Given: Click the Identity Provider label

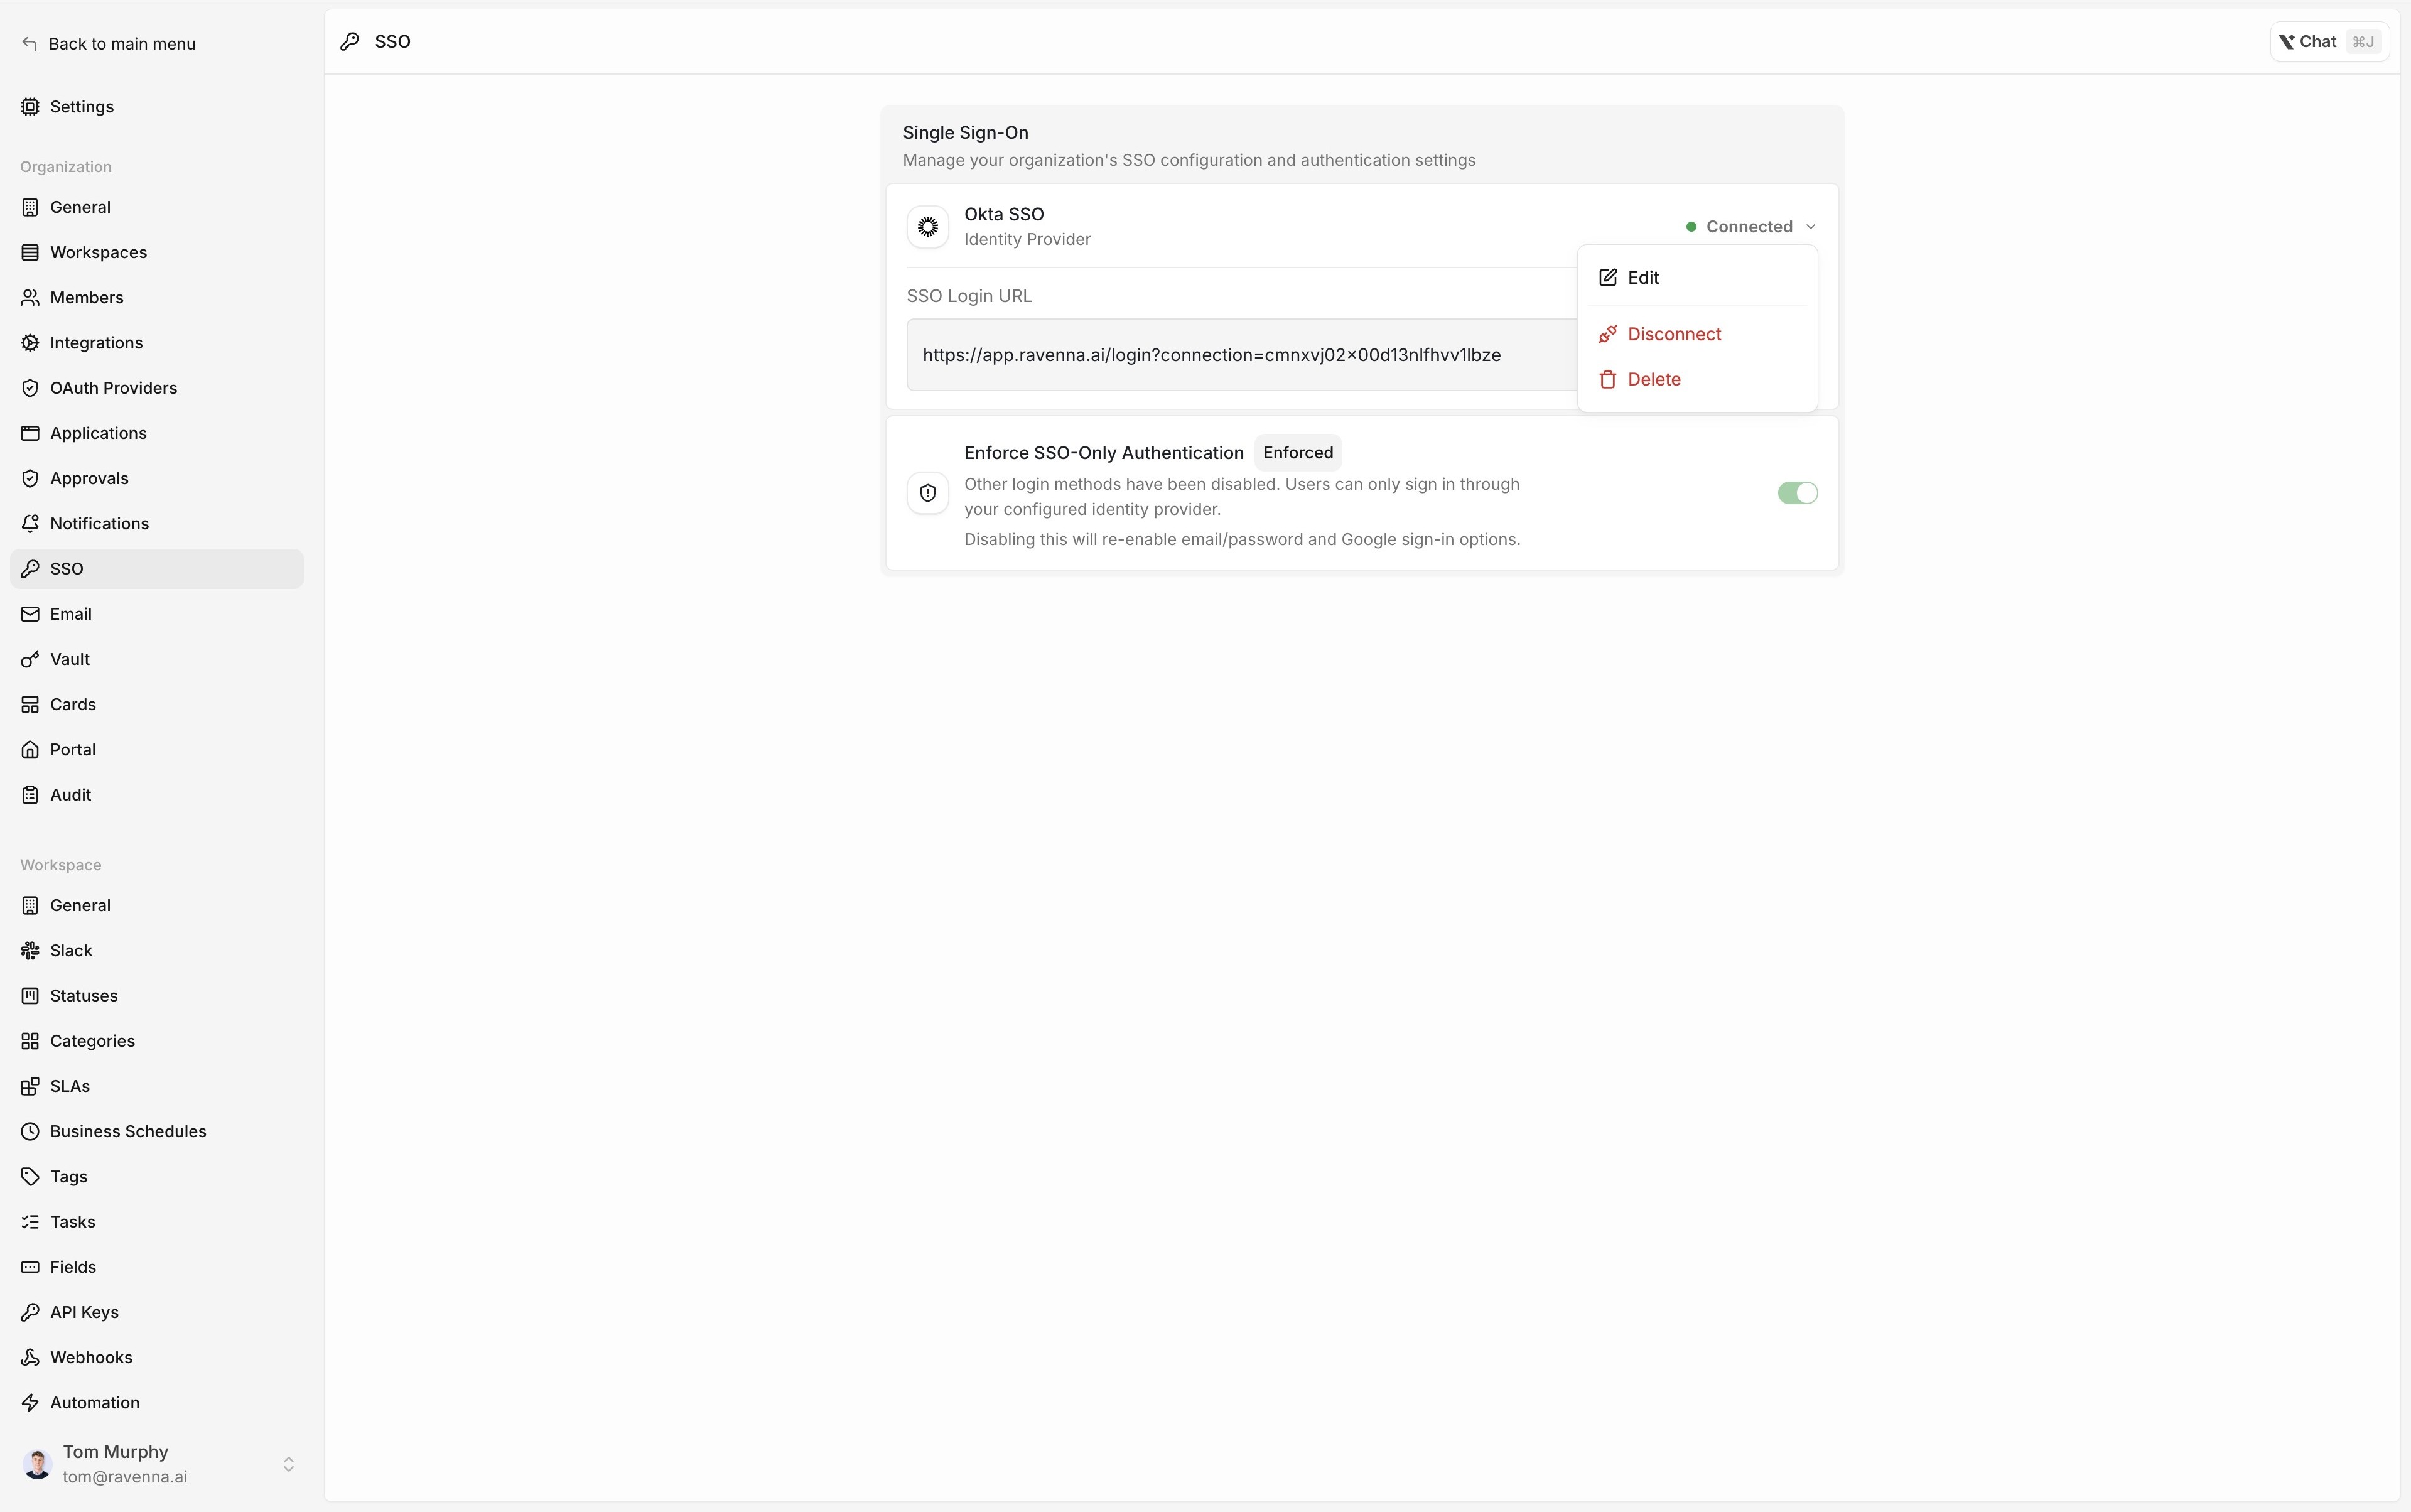Looking at the screenshot, I should tap(1027, 240).
